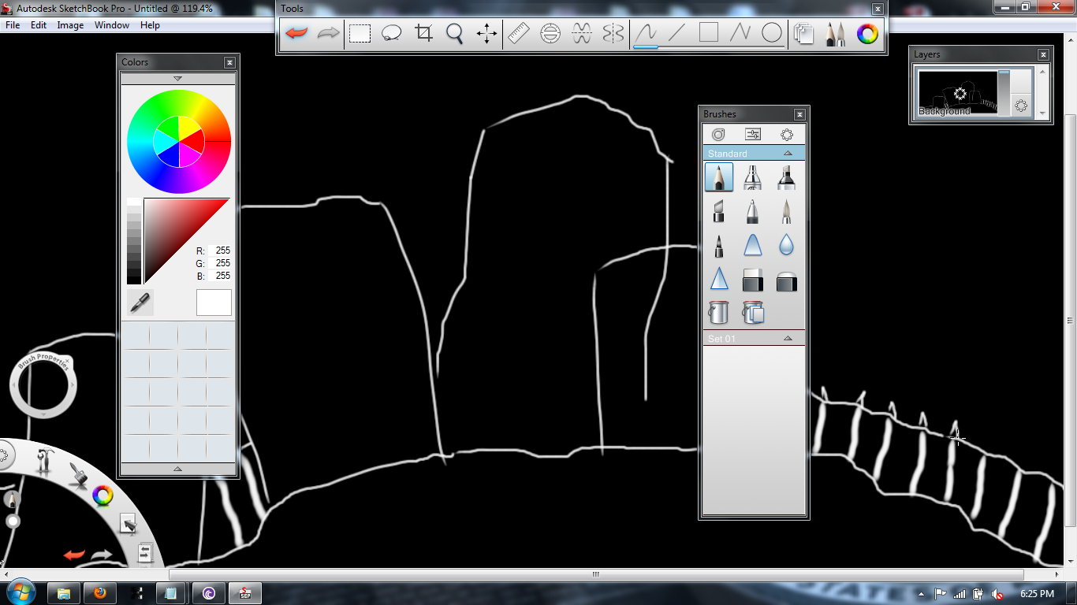Select the water drop Blur brush

[x=786, y=245]
